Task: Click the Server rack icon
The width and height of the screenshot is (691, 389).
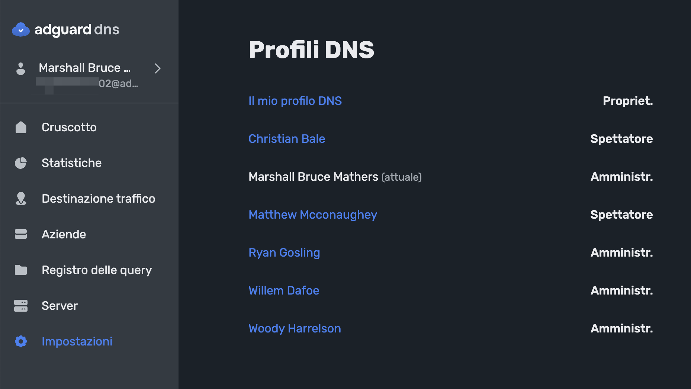Action: 21,306
